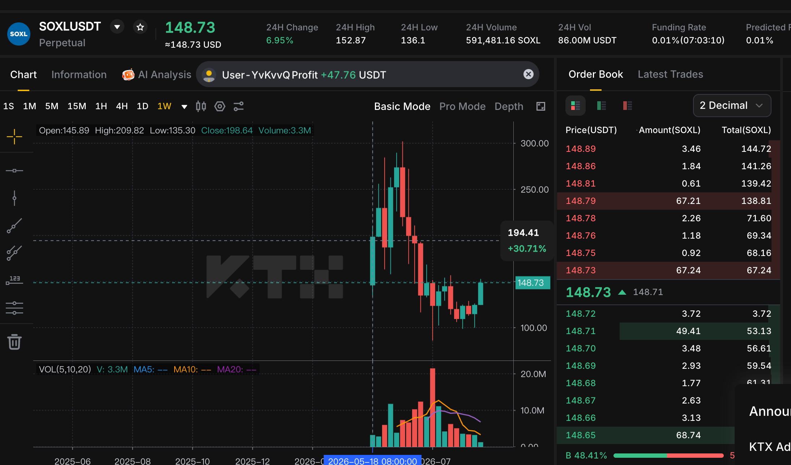Click bid price 148.71 row
Screen dimensions: 791x465
coord(668,331)
